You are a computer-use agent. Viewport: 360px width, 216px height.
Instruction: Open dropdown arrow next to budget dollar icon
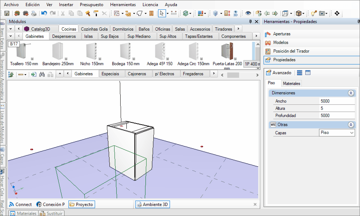click(x=190, y=13)
